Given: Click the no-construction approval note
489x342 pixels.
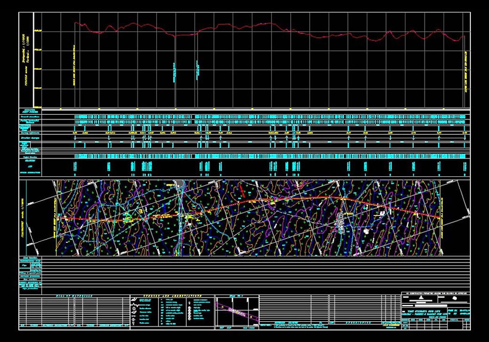Looking at the screenshot, I should tap(435, 293).
